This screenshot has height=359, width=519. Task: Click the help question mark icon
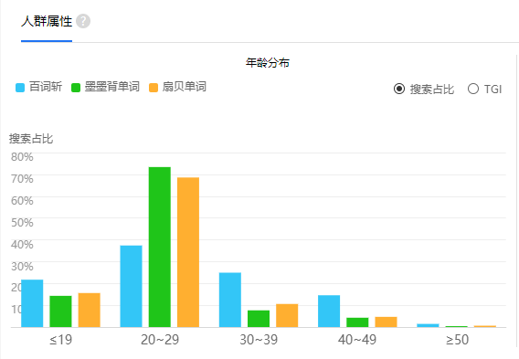[83, 22]
